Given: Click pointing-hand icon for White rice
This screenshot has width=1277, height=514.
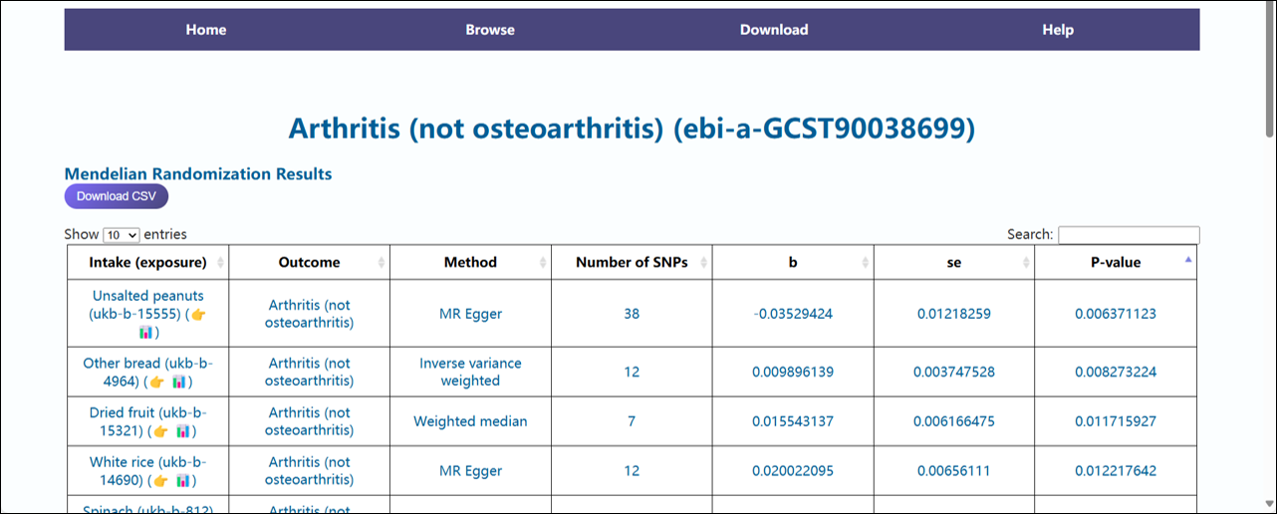Looking at the screenshot, I should click(157, 480).
